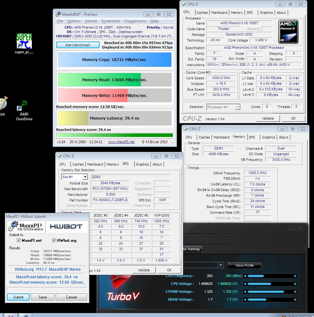
Task: Click Submit in the HWbot Submit dialog
Action: [x=18, y=297]
